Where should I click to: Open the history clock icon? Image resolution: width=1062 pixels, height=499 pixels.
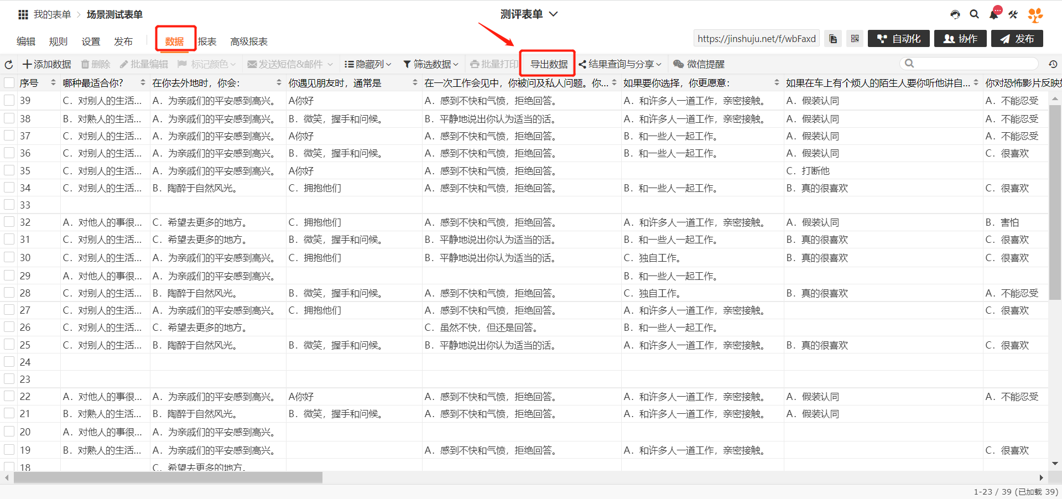pyautogui.click(x=1053, y=64)
